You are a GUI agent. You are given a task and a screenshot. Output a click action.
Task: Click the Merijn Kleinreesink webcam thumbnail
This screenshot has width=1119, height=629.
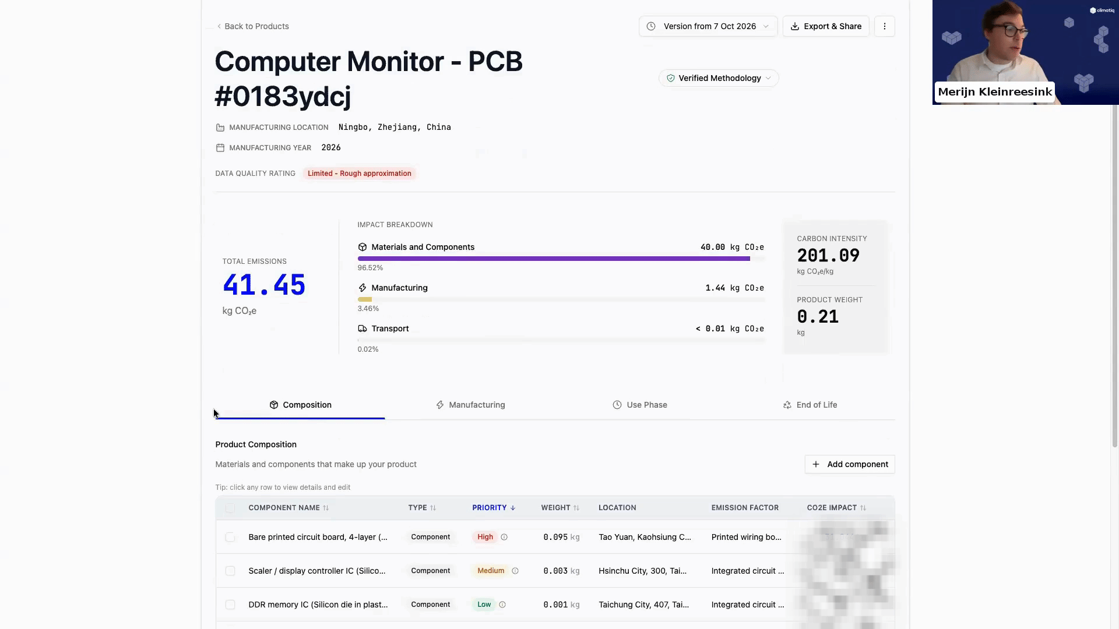[x=1026, y=52]
